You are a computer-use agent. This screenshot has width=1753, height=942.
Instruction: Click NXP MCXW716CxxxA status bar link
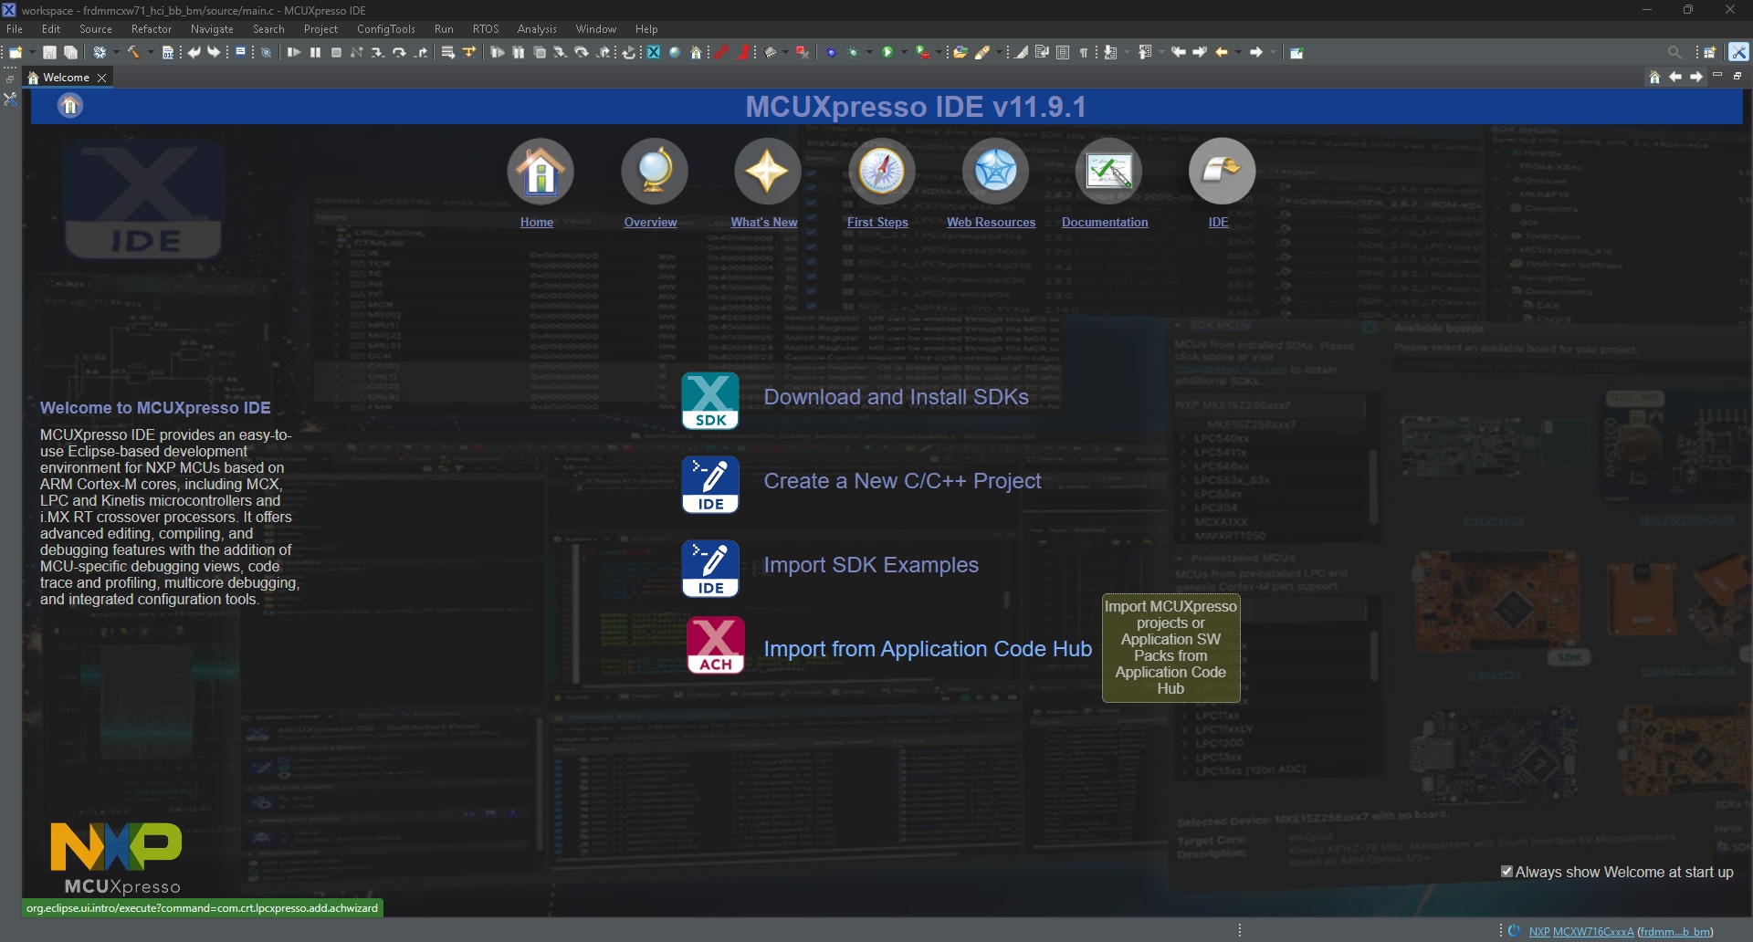click(x=1581, y=932)
